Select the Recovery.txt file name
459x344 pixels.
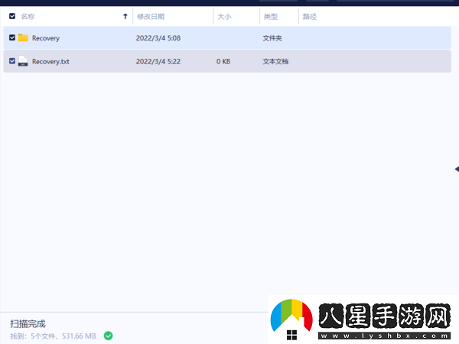tap(50, 61)
